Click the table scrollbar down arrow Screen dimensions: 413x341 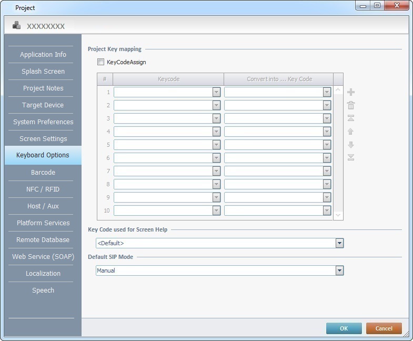338,215
